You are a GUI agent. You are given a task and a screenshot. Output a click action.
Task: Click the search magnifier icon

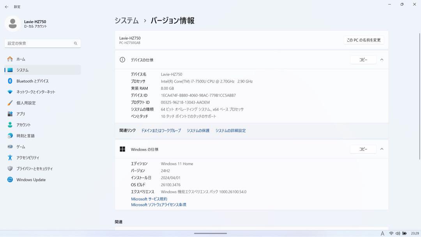pyautogui.click(x=76, y=44)
